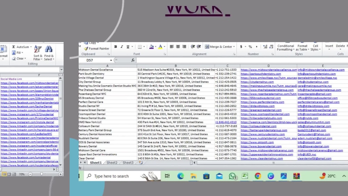Open Merge & Center dropdown arrow
348x196 pixels.
click(234, 47)
